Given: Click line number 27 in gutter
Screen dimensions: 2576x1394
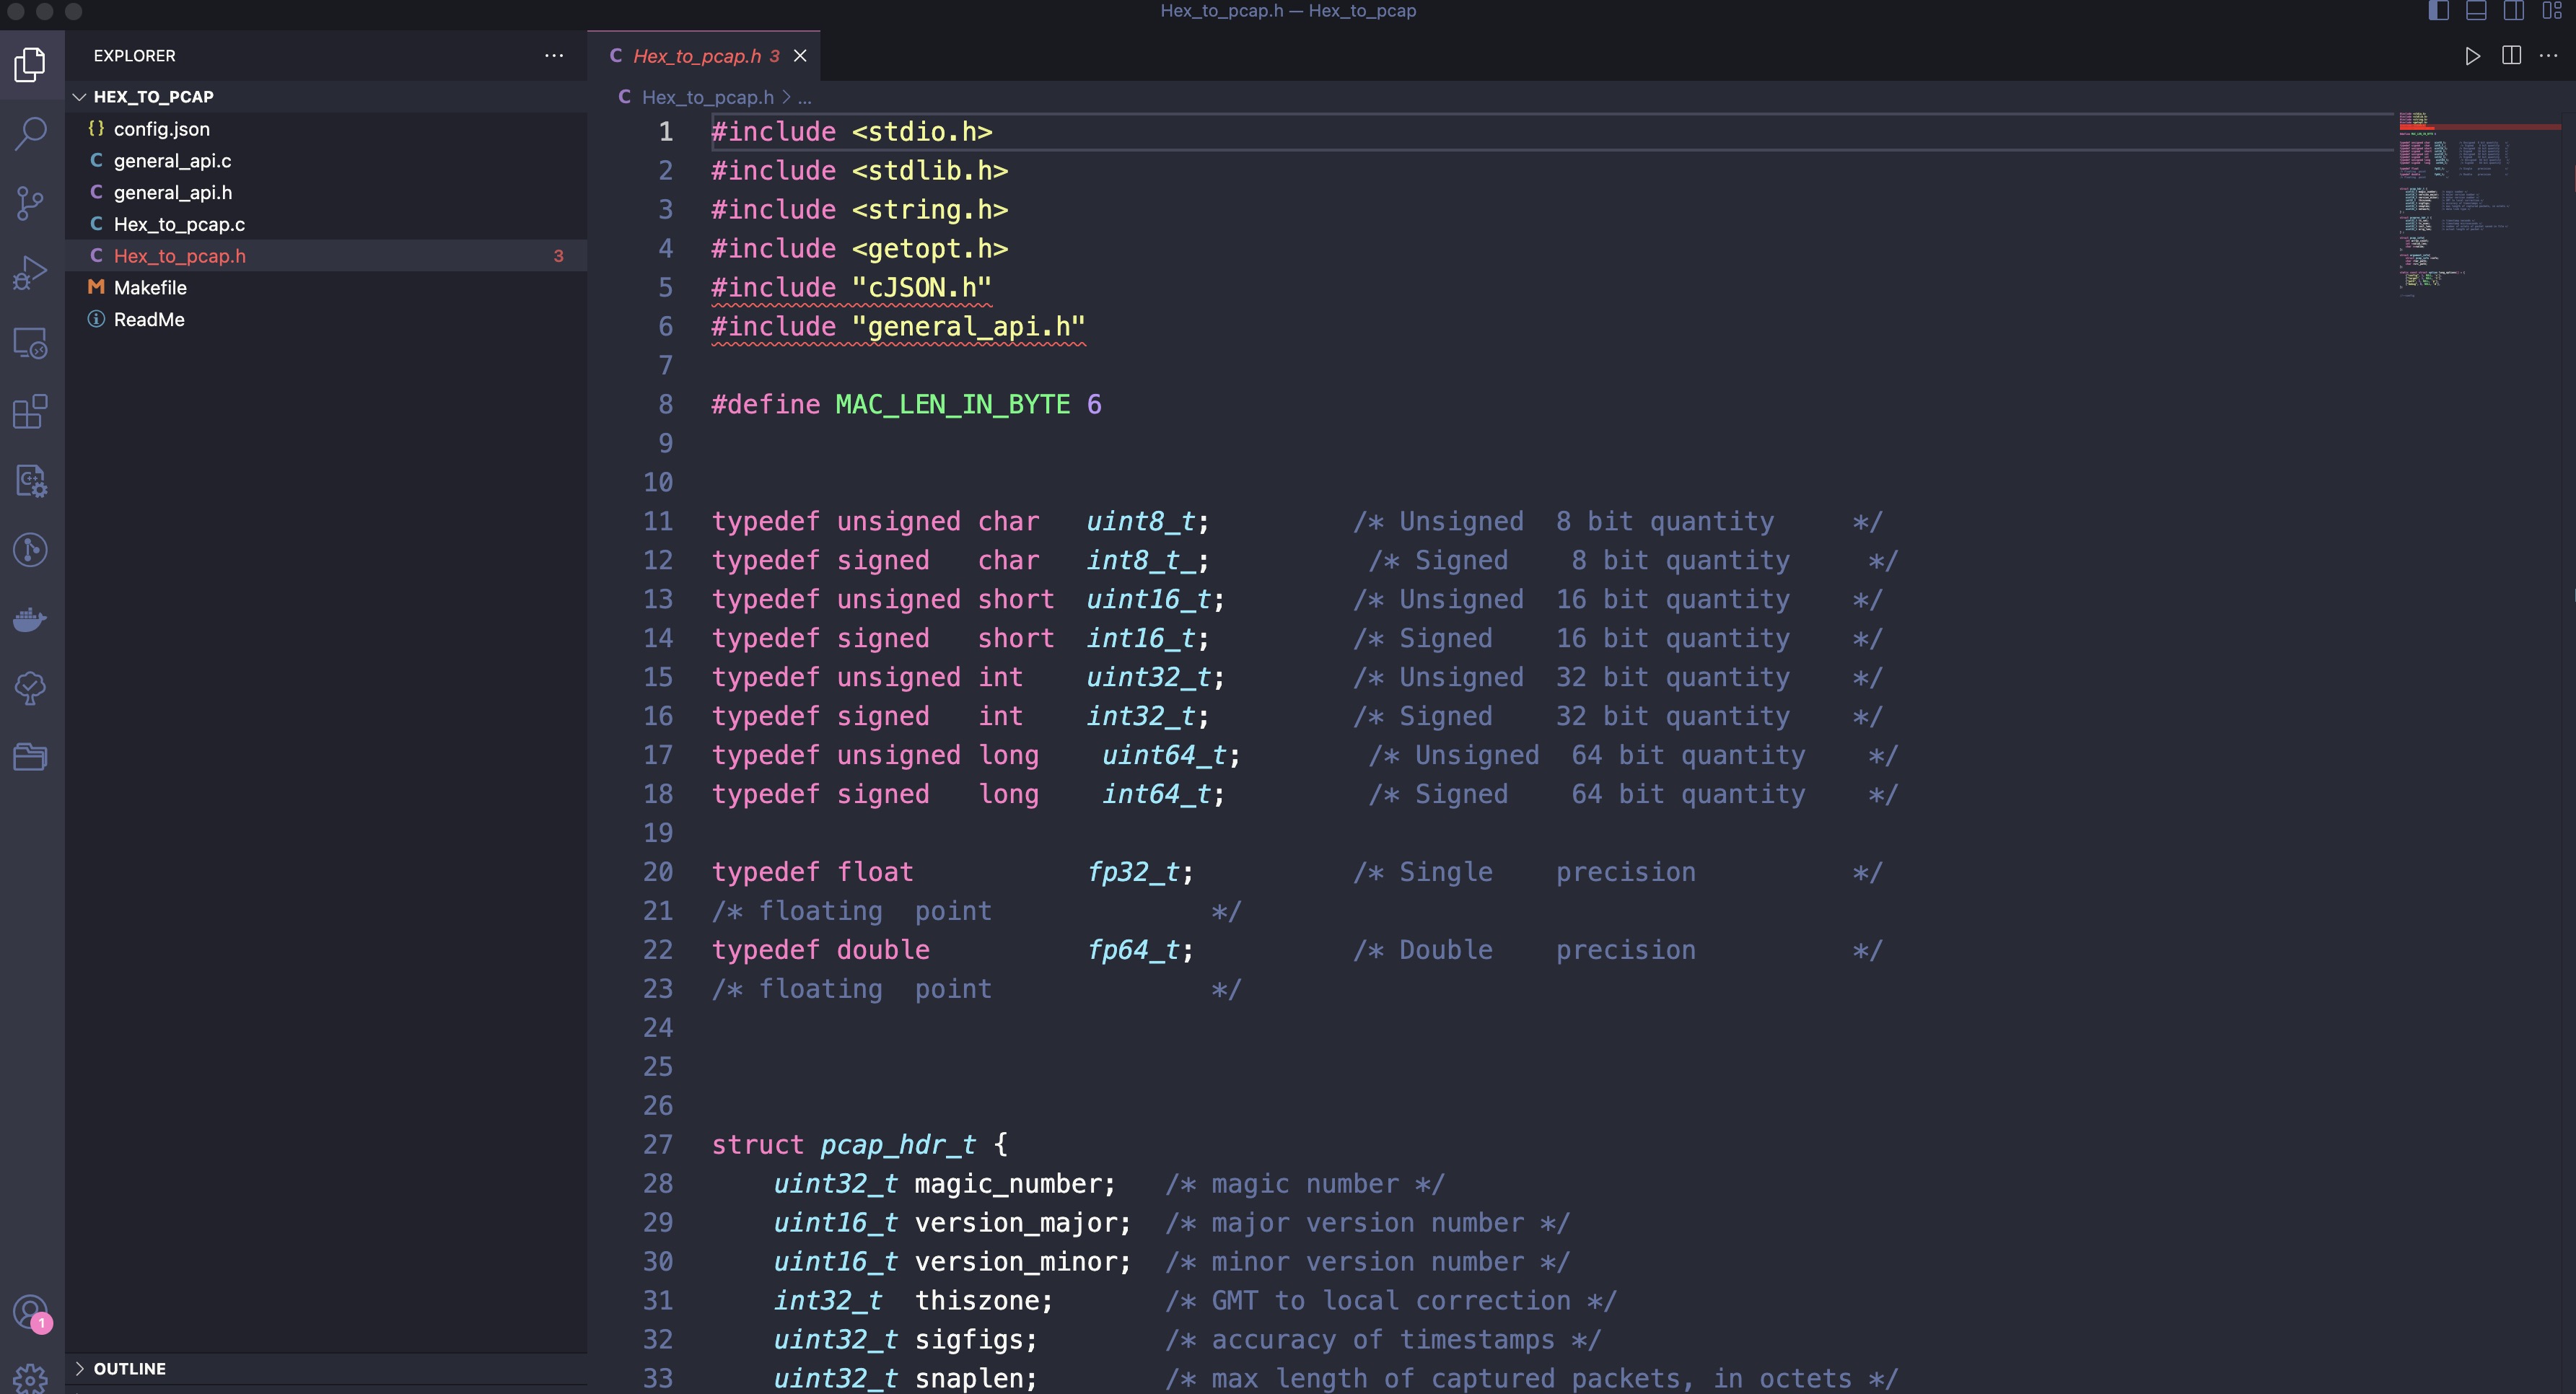Looking at the screenshot, I should [x=657, y=1144].
